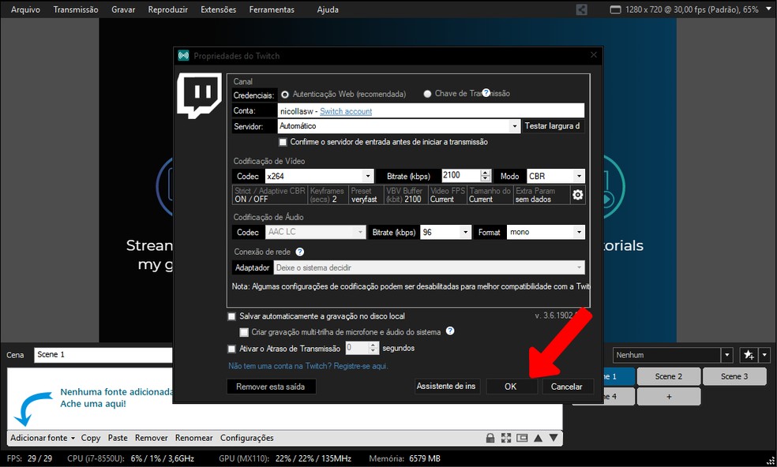Screen dimensions: 777x467
Task: Open the Ferramentas menu
Action: tap(272, 9)
